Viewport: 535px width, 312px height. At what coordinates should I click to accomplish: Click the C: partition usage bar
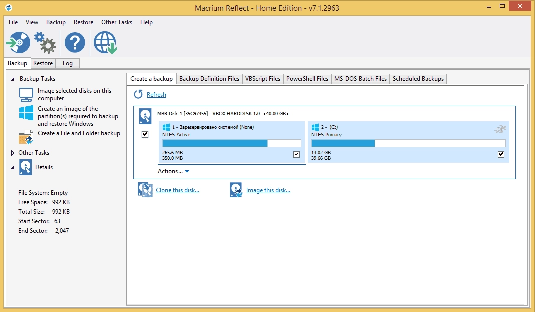(x=409, y=143)
